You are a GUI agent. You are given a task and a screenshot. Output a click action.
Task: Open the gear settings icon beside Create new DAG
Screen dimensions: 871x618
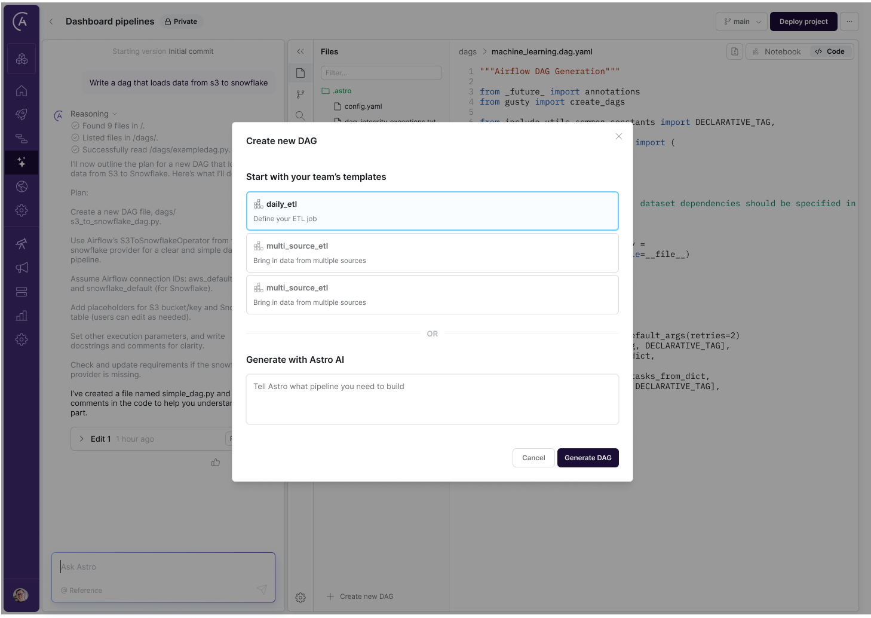point(300,598)
